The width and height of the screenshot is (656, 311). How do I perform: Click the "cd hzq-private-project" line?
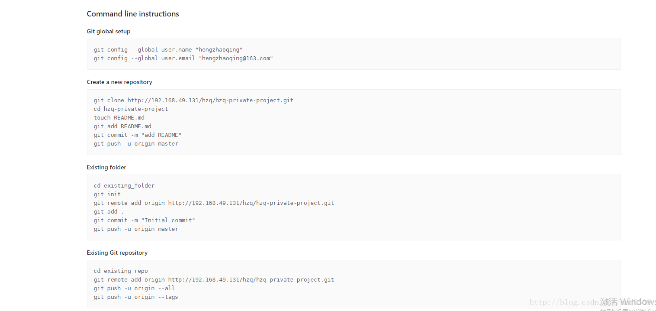[x=131, y=109]
